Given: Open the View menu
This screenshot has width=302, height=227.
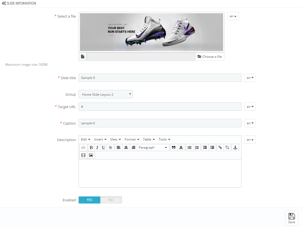Looking at the screenshot, I should pyautogui.click(x=115, y=139).
